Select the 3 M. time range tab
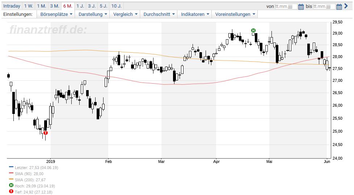 [x=55, y=6]
